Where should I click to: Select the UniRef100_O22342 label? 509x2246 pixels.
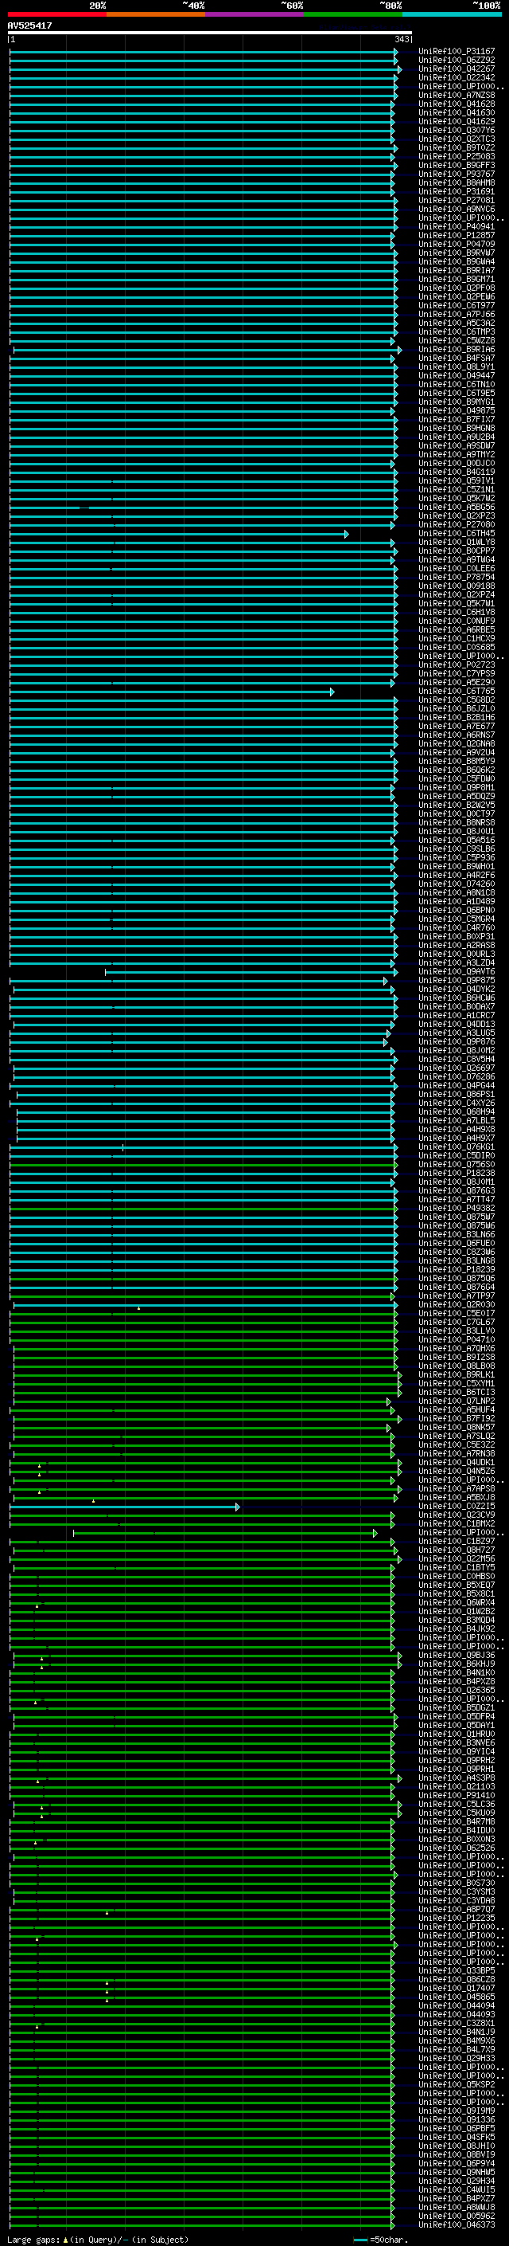457,77
